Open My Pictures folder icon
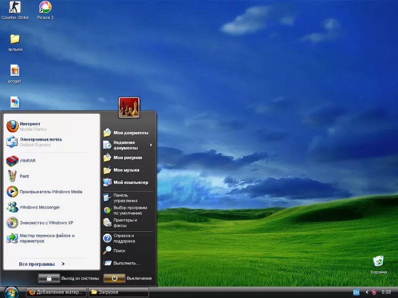 click(107, 157)
